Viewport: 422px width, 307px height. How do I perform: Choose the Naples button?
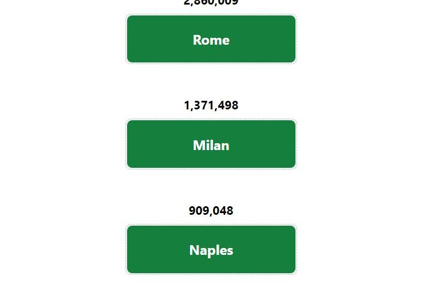[x=211, y=250]
